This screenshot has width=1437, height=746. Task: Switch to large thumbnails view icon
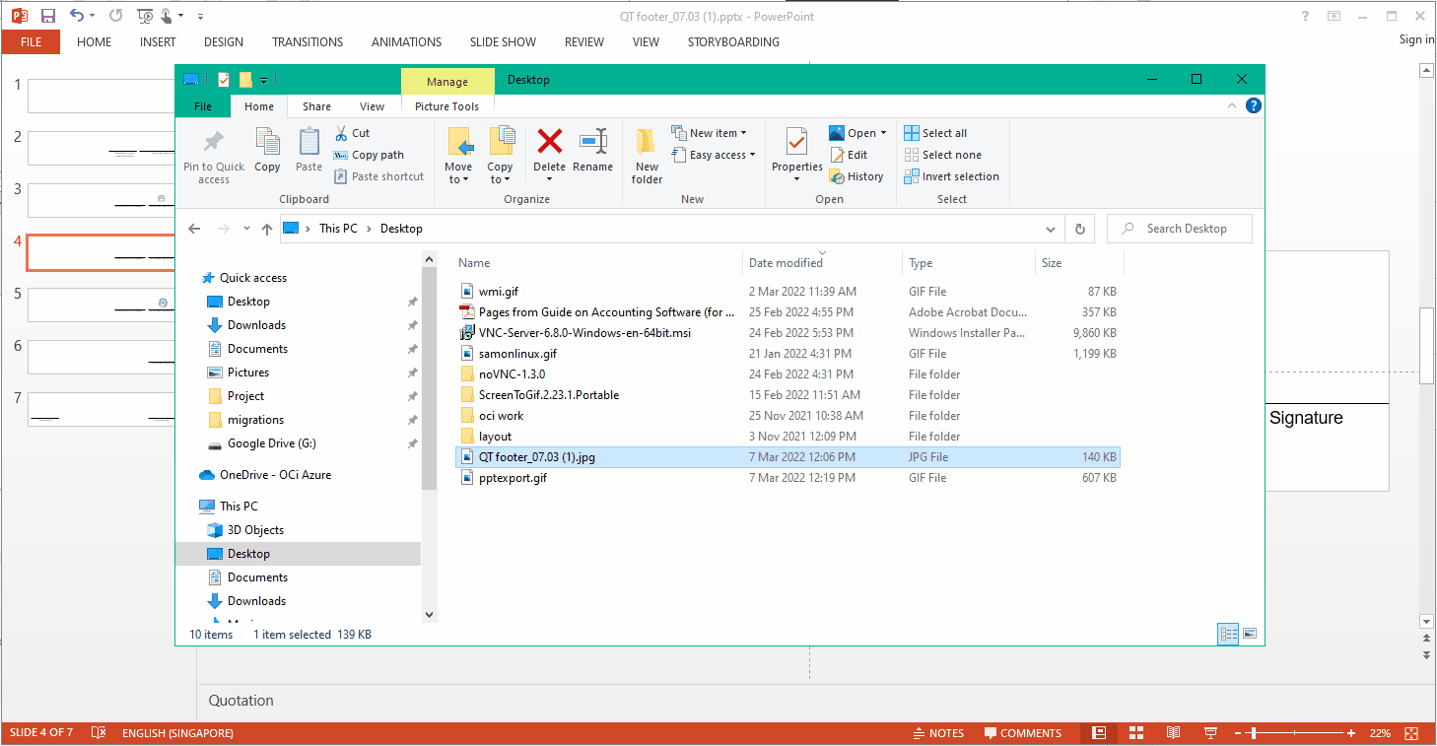pos(1250,634)
